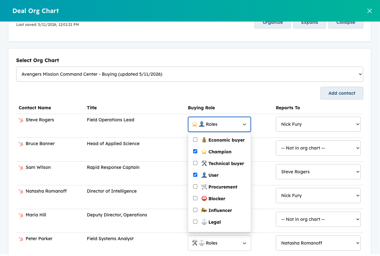
Task: Click the Add contact button
Action: (x=342, y=93)
